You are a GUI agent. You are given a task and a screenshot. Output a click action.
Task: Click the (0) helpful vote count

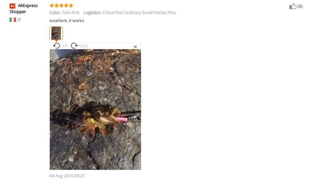[300, 6]
